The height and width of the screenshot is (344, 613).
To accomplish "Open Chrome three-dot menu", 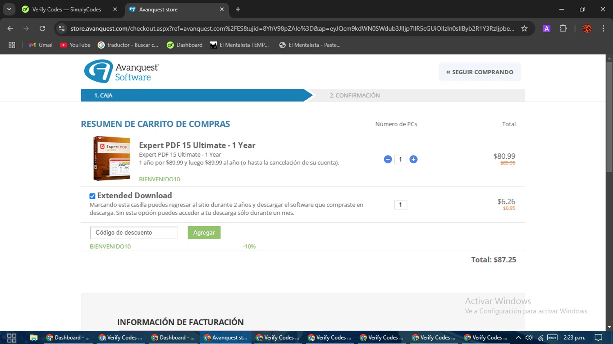I will [603, 29].
